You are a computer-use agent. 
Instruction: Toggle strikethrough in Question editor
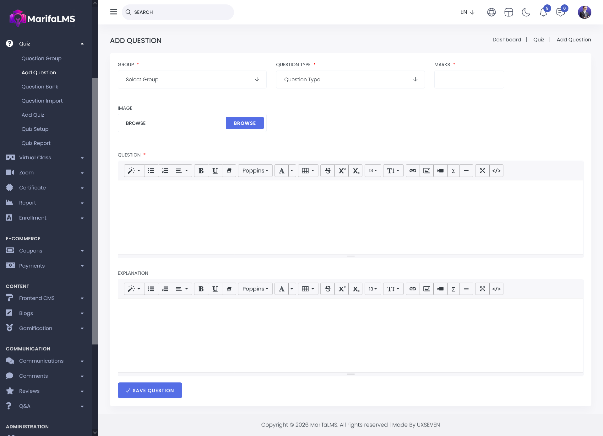tap(328, 171)
